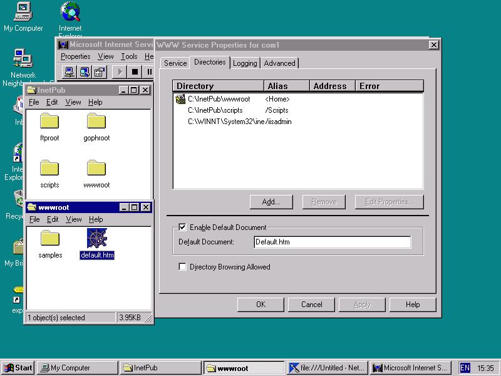The width and height of the screenshot is (501, 376).
Task: Open the Start menu on taskbar
Action: coord(18,368)
